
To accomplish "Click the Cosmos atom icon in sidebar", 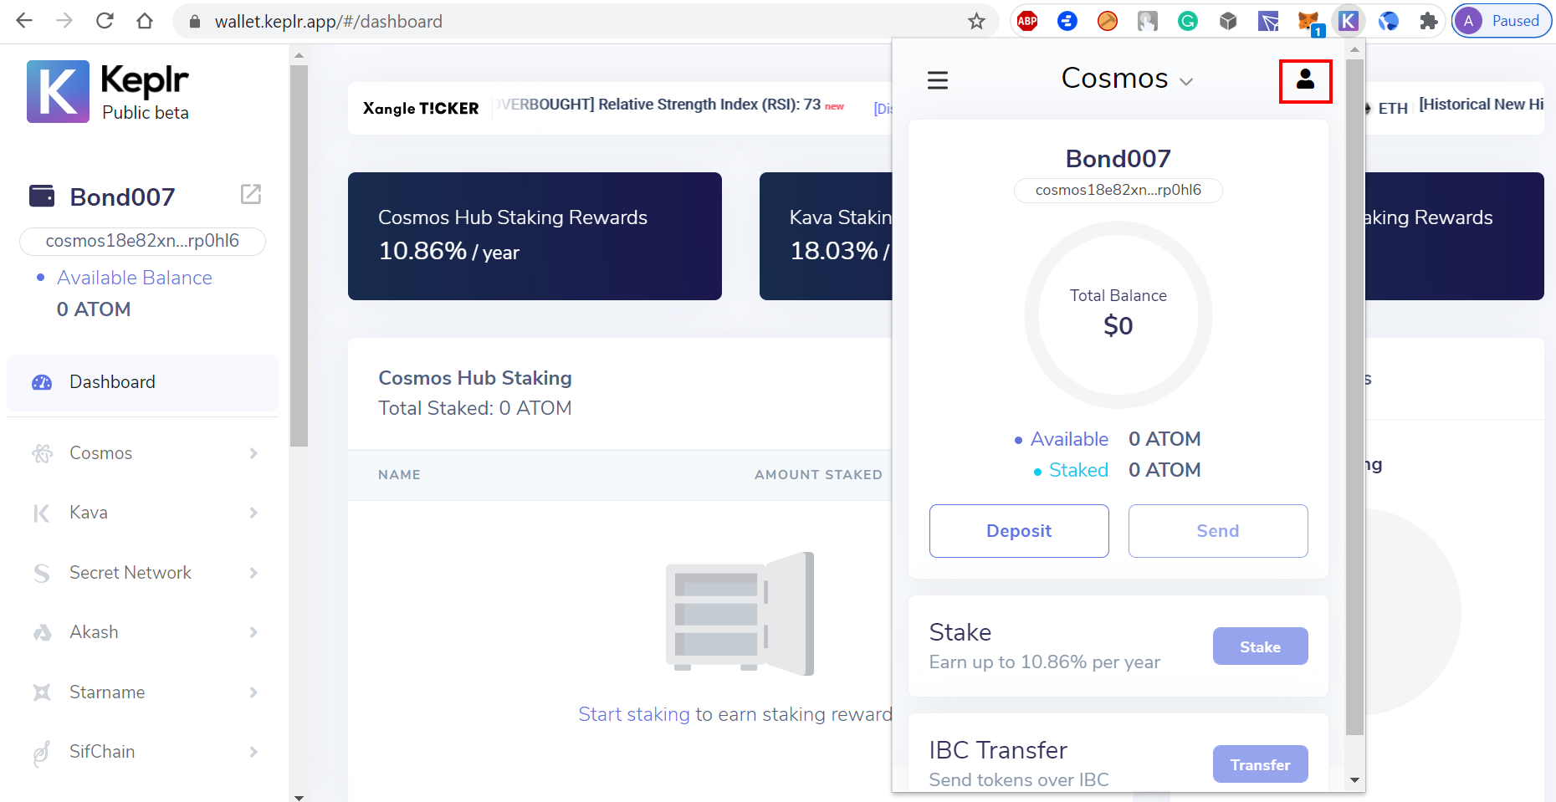I will point(42,453).
